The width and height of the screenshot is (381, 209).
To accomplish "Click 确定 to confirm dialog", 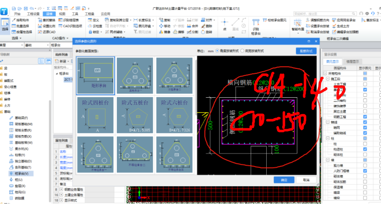I will [284, 180].
